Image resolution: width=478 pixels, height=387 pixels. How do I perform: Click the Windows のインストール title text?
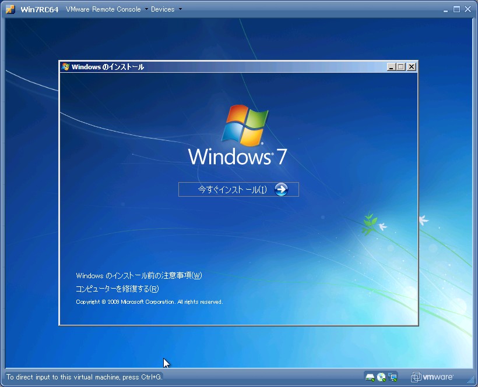[x=108, y=67]
